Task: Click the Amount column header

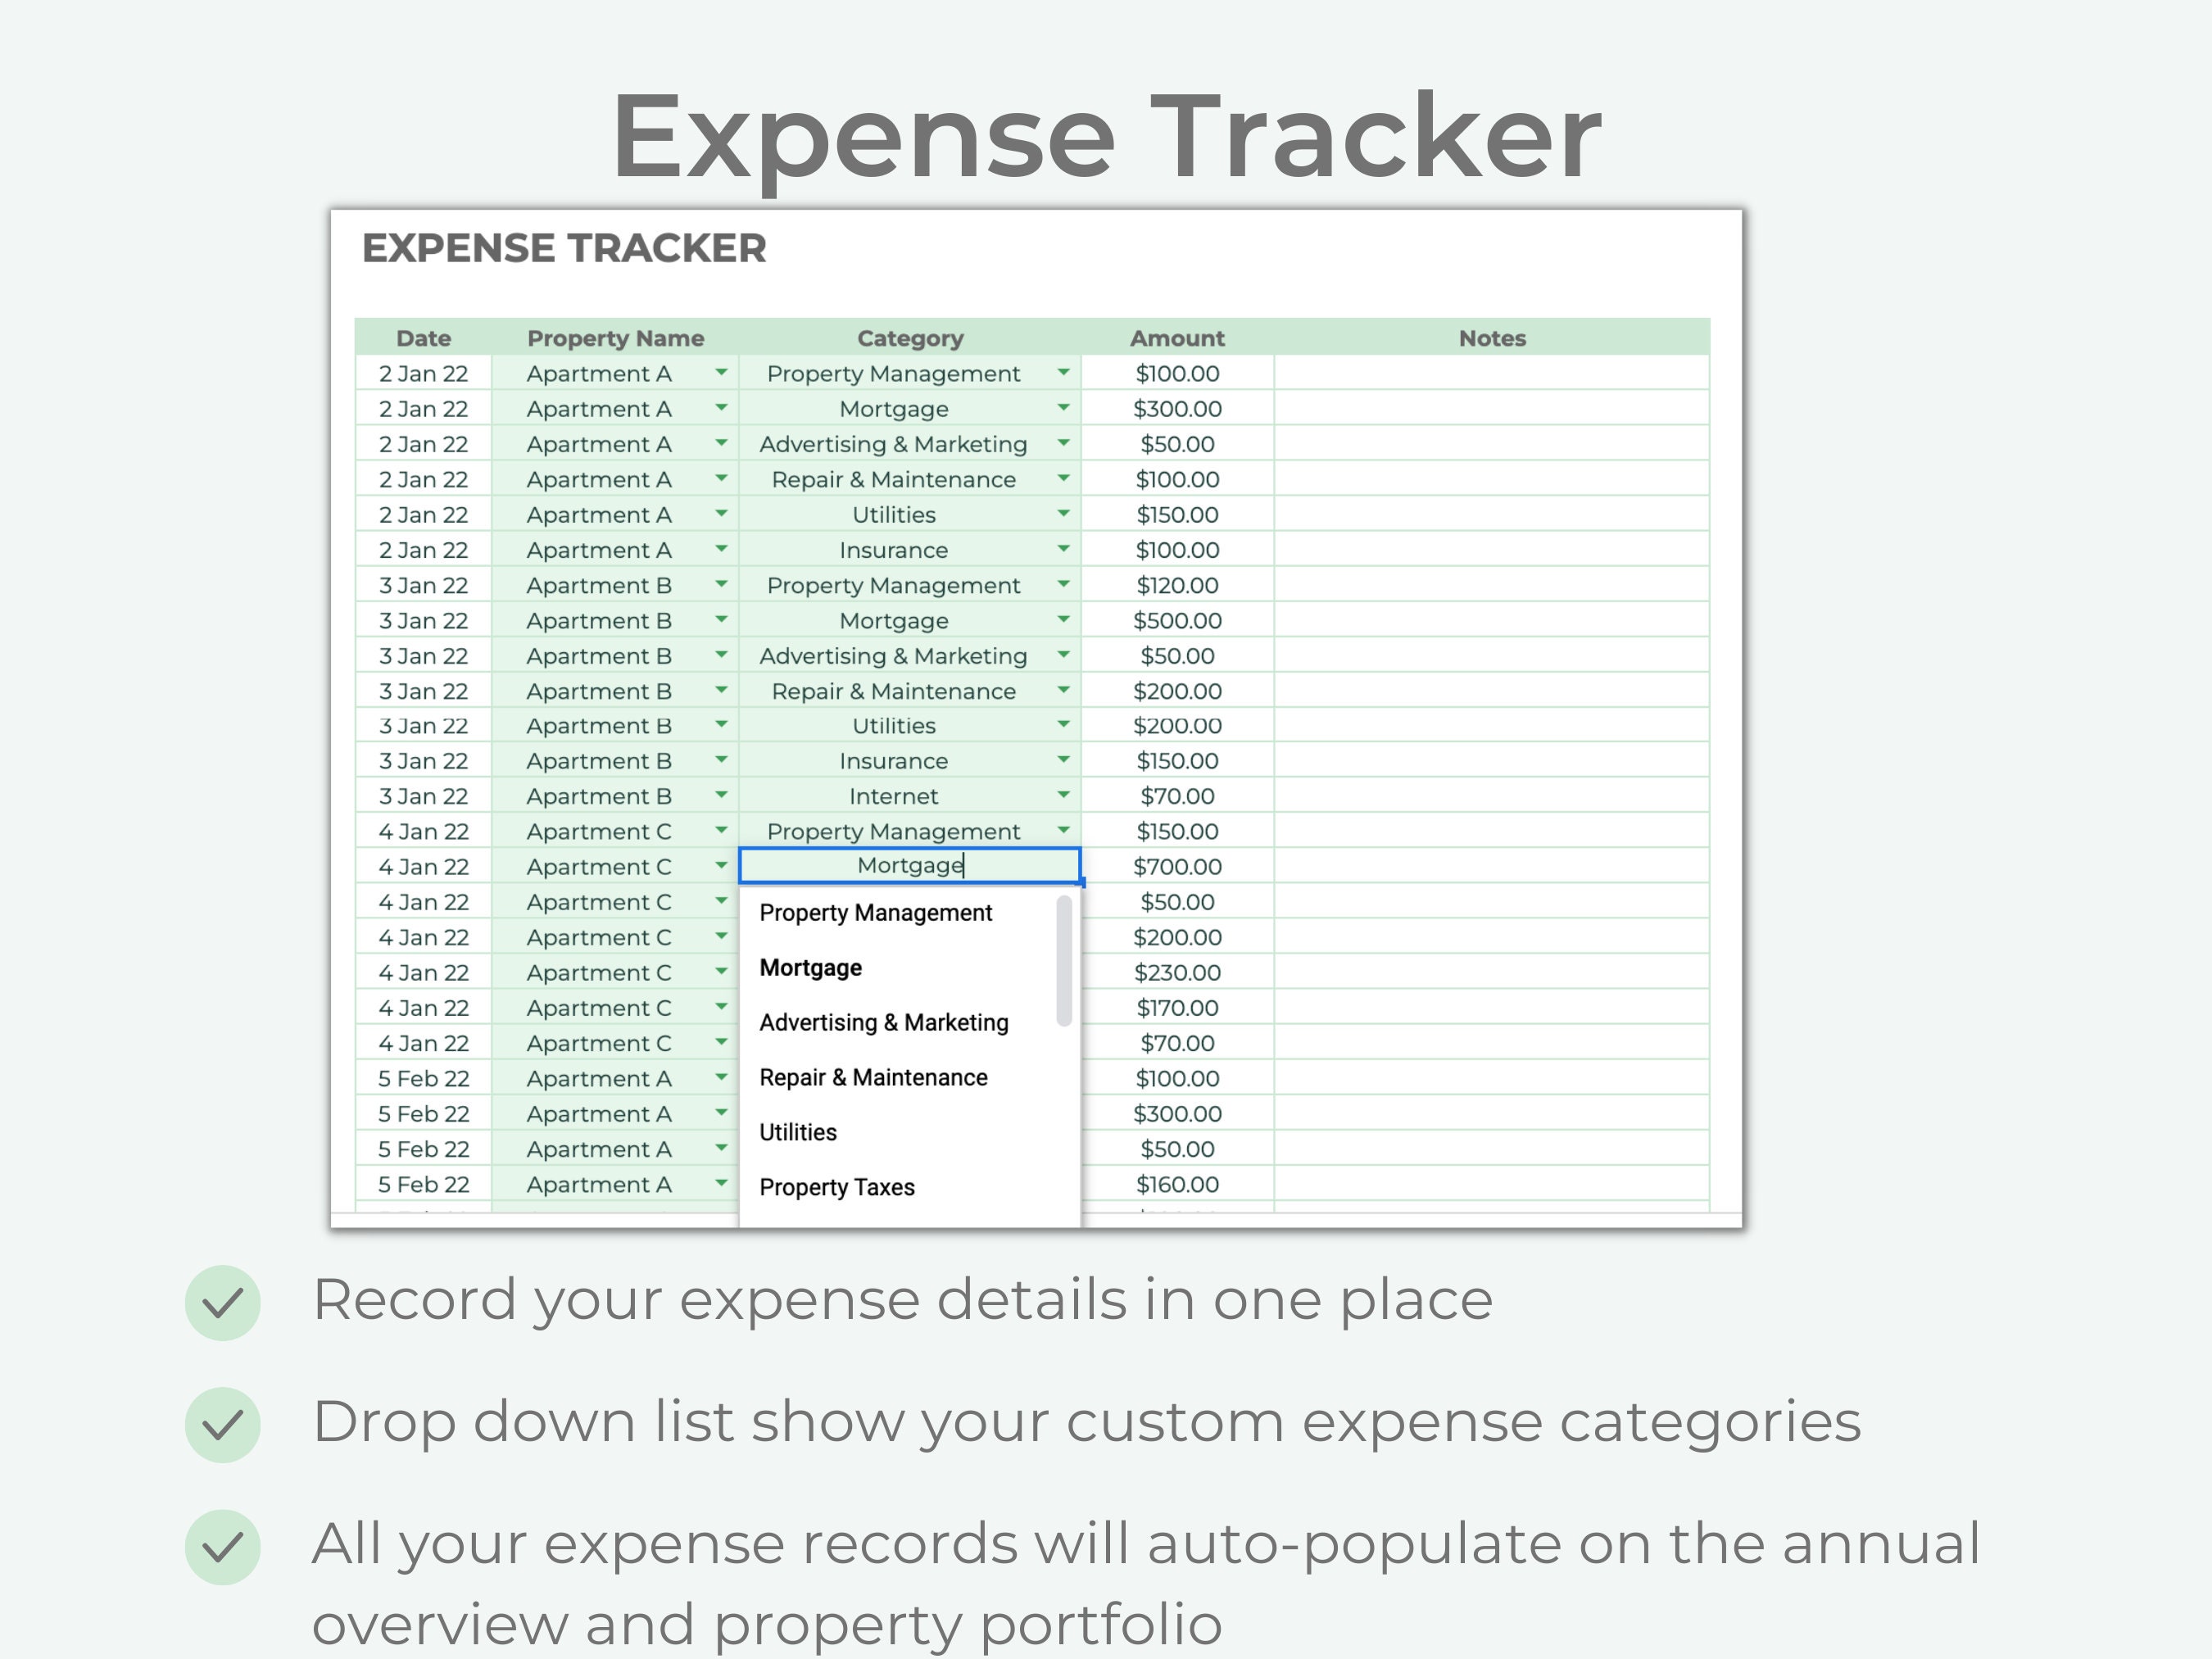Action: tap(1178, 338)
